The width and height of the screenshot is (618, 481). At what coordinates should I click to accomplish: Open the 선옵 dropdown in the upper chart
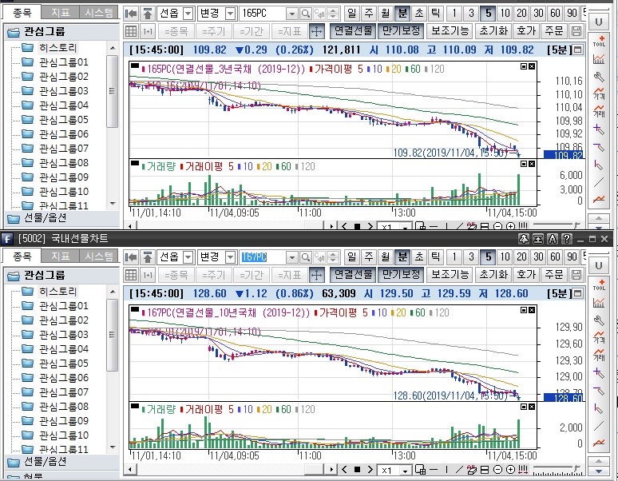pyautogui.click(x=188, y=14)
